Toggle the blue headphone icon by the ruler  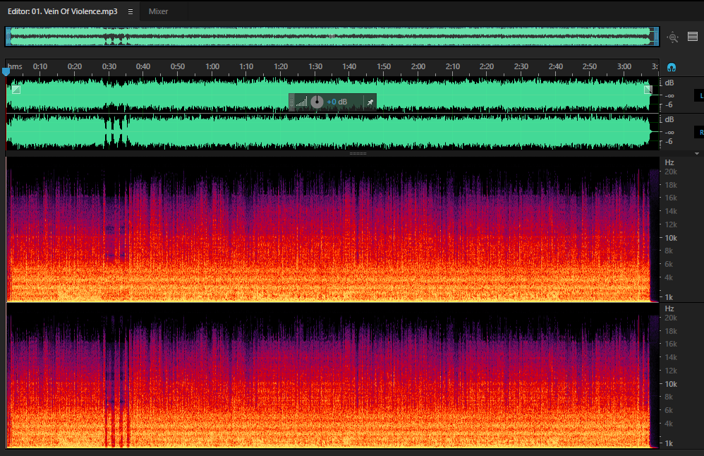click(672, 67)
